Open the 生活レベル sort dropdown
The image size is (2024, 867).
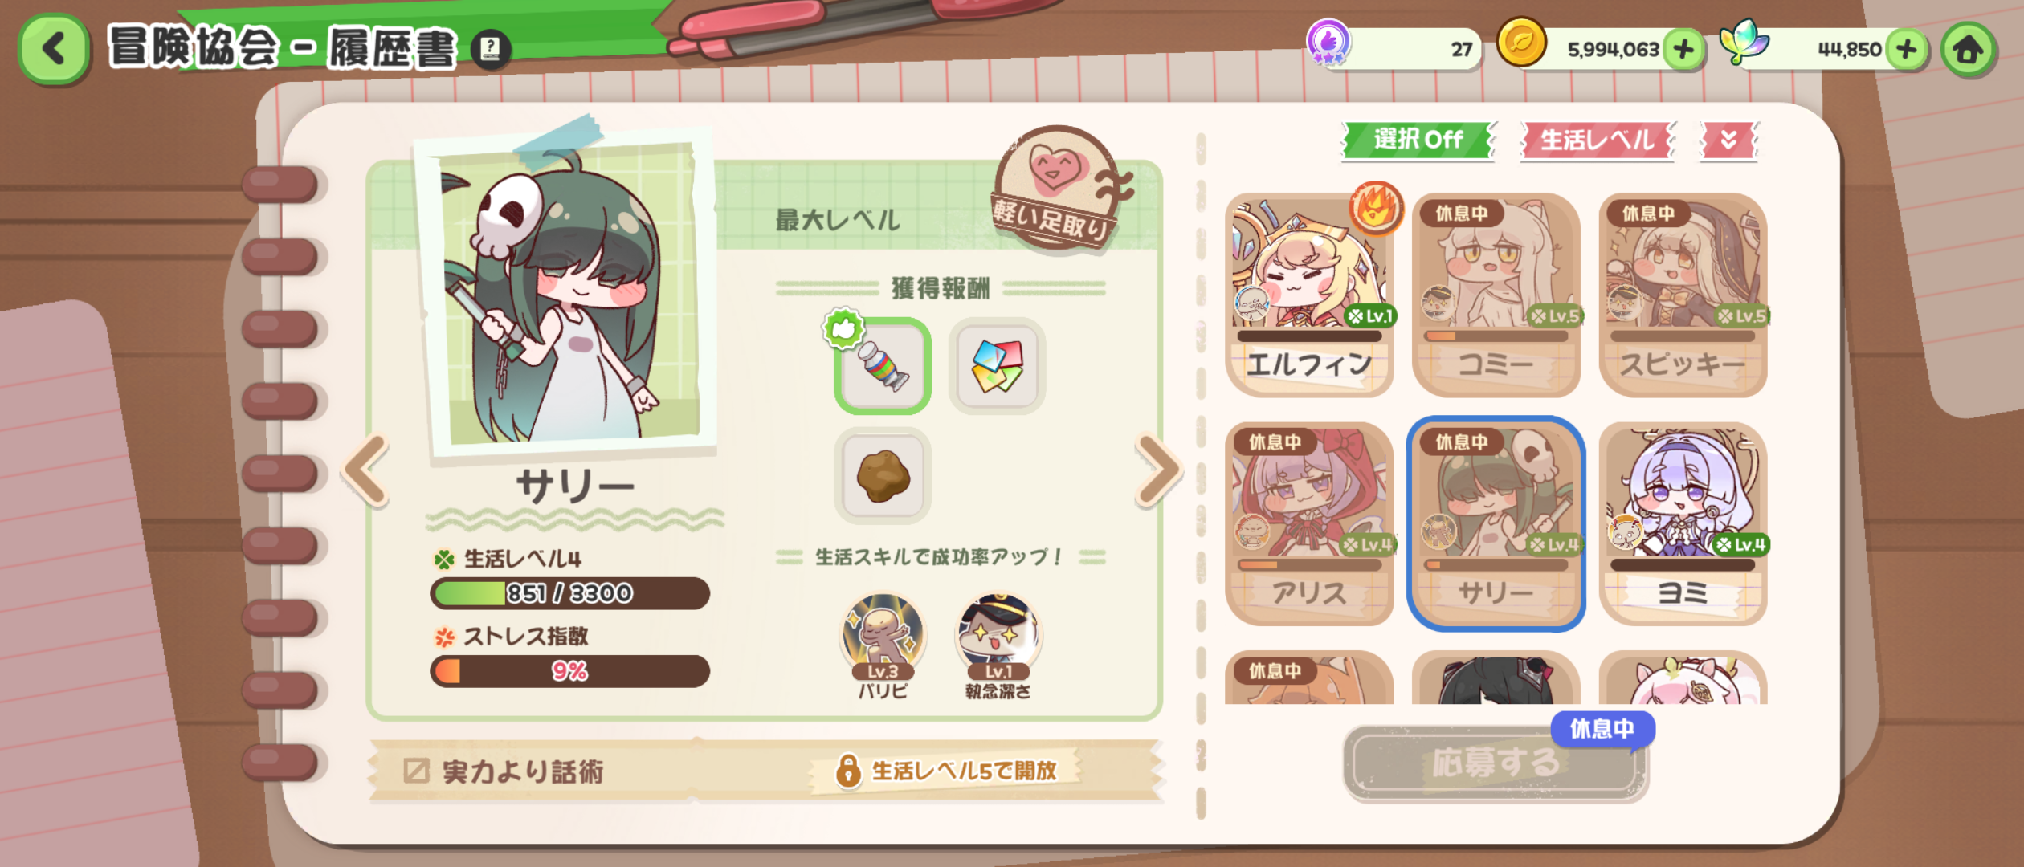[x=1597, y=140]
